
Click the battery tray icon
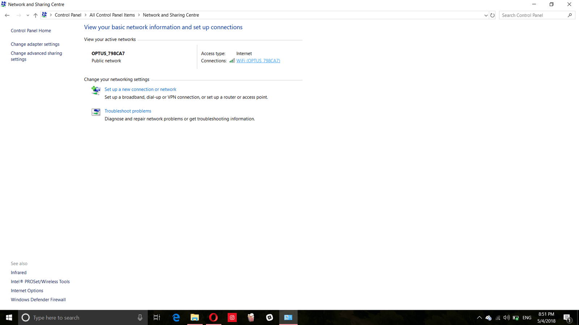click(x=516, y=318)
